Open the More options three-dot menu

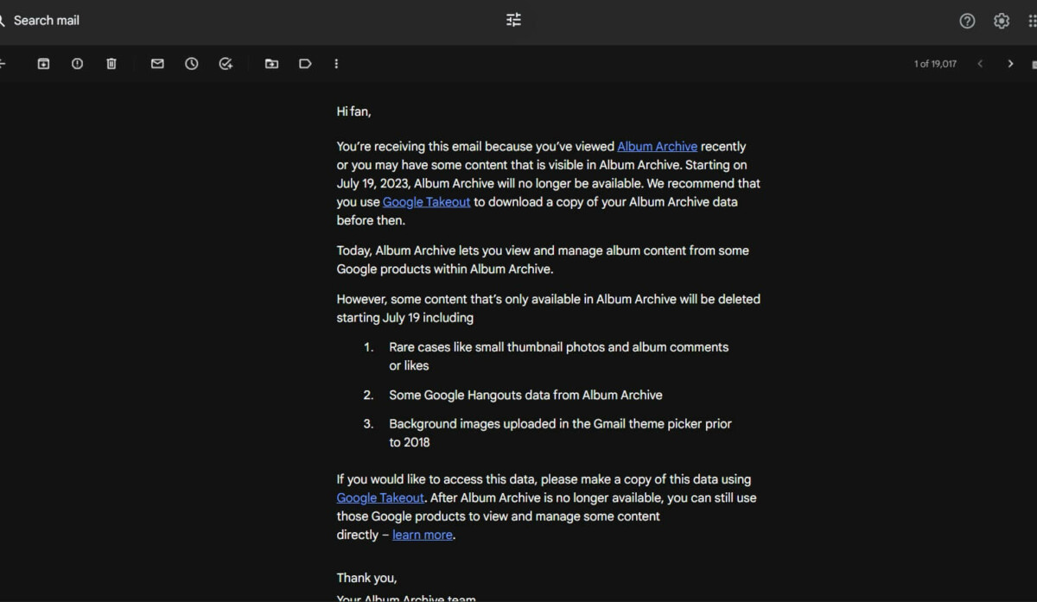(336, 64)
